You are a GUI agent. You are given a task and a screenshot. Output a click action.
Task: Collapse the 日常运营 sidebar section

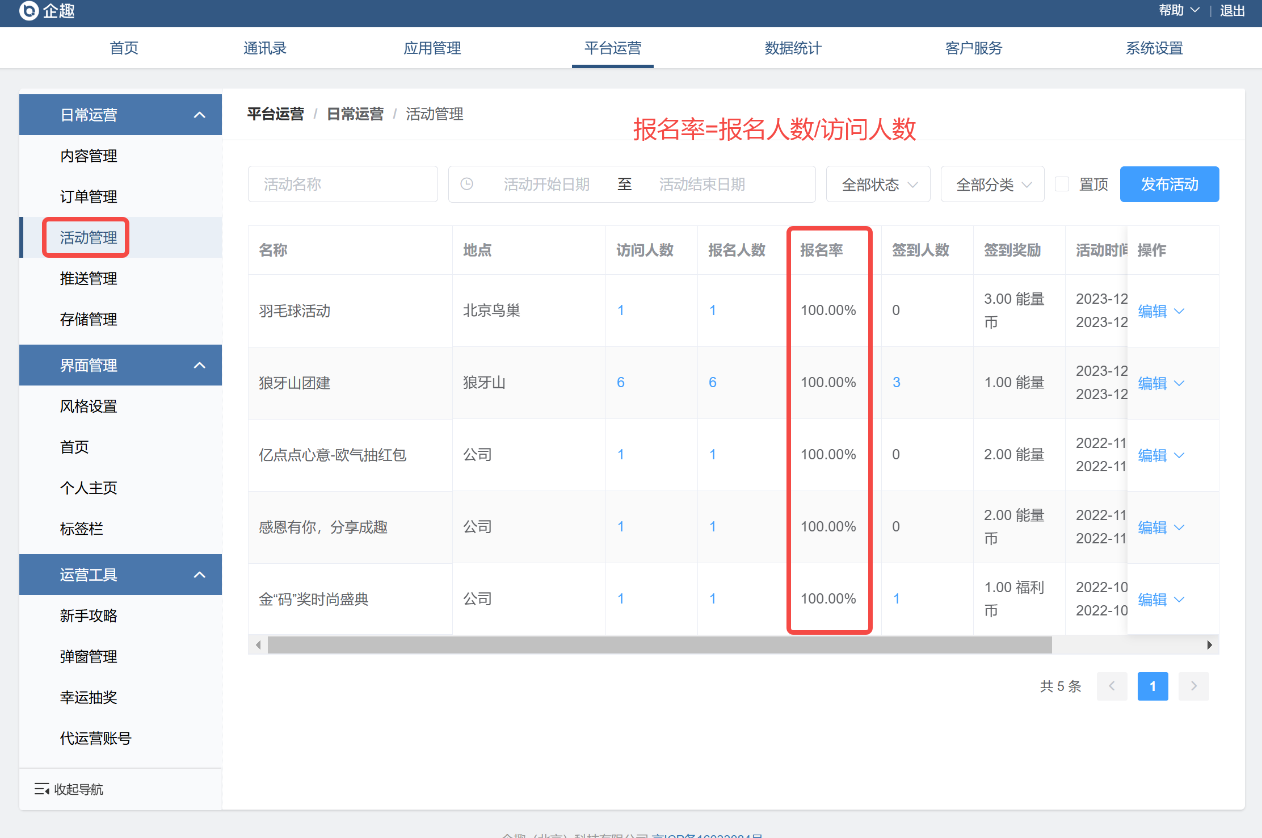[199, 115]
